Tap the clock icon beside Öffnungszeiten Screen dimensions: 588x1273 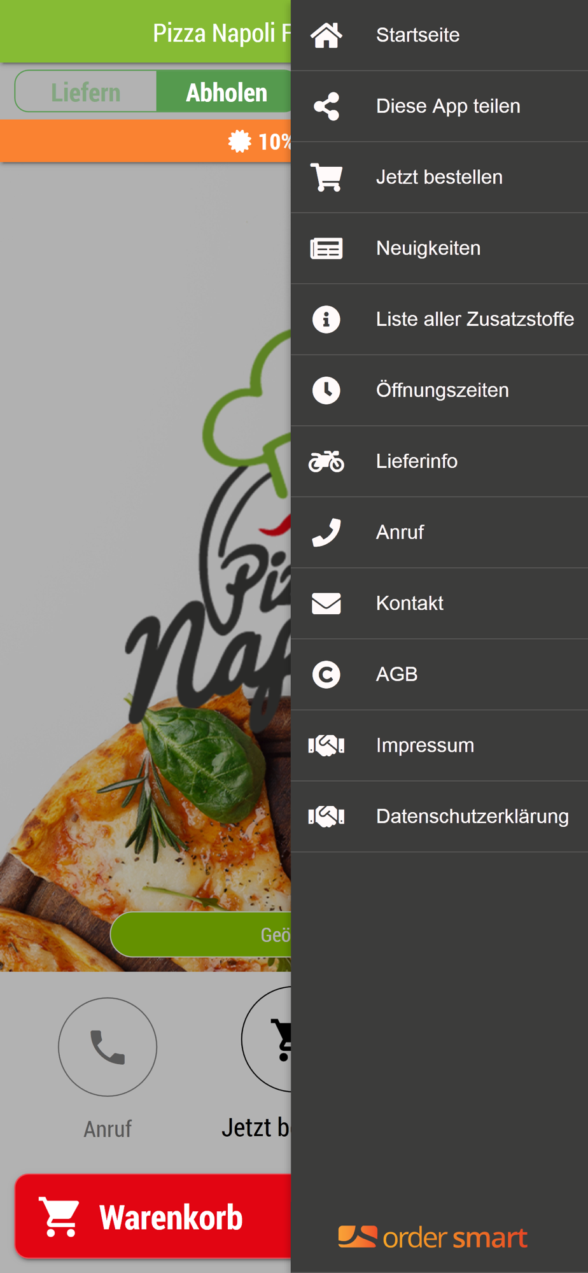tap(326, 390)
